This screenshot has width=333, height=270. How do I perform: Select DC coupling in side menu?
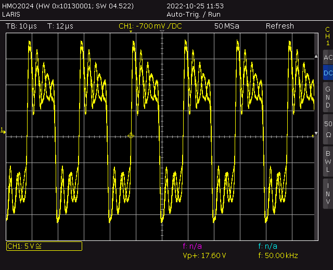(328, 73)
